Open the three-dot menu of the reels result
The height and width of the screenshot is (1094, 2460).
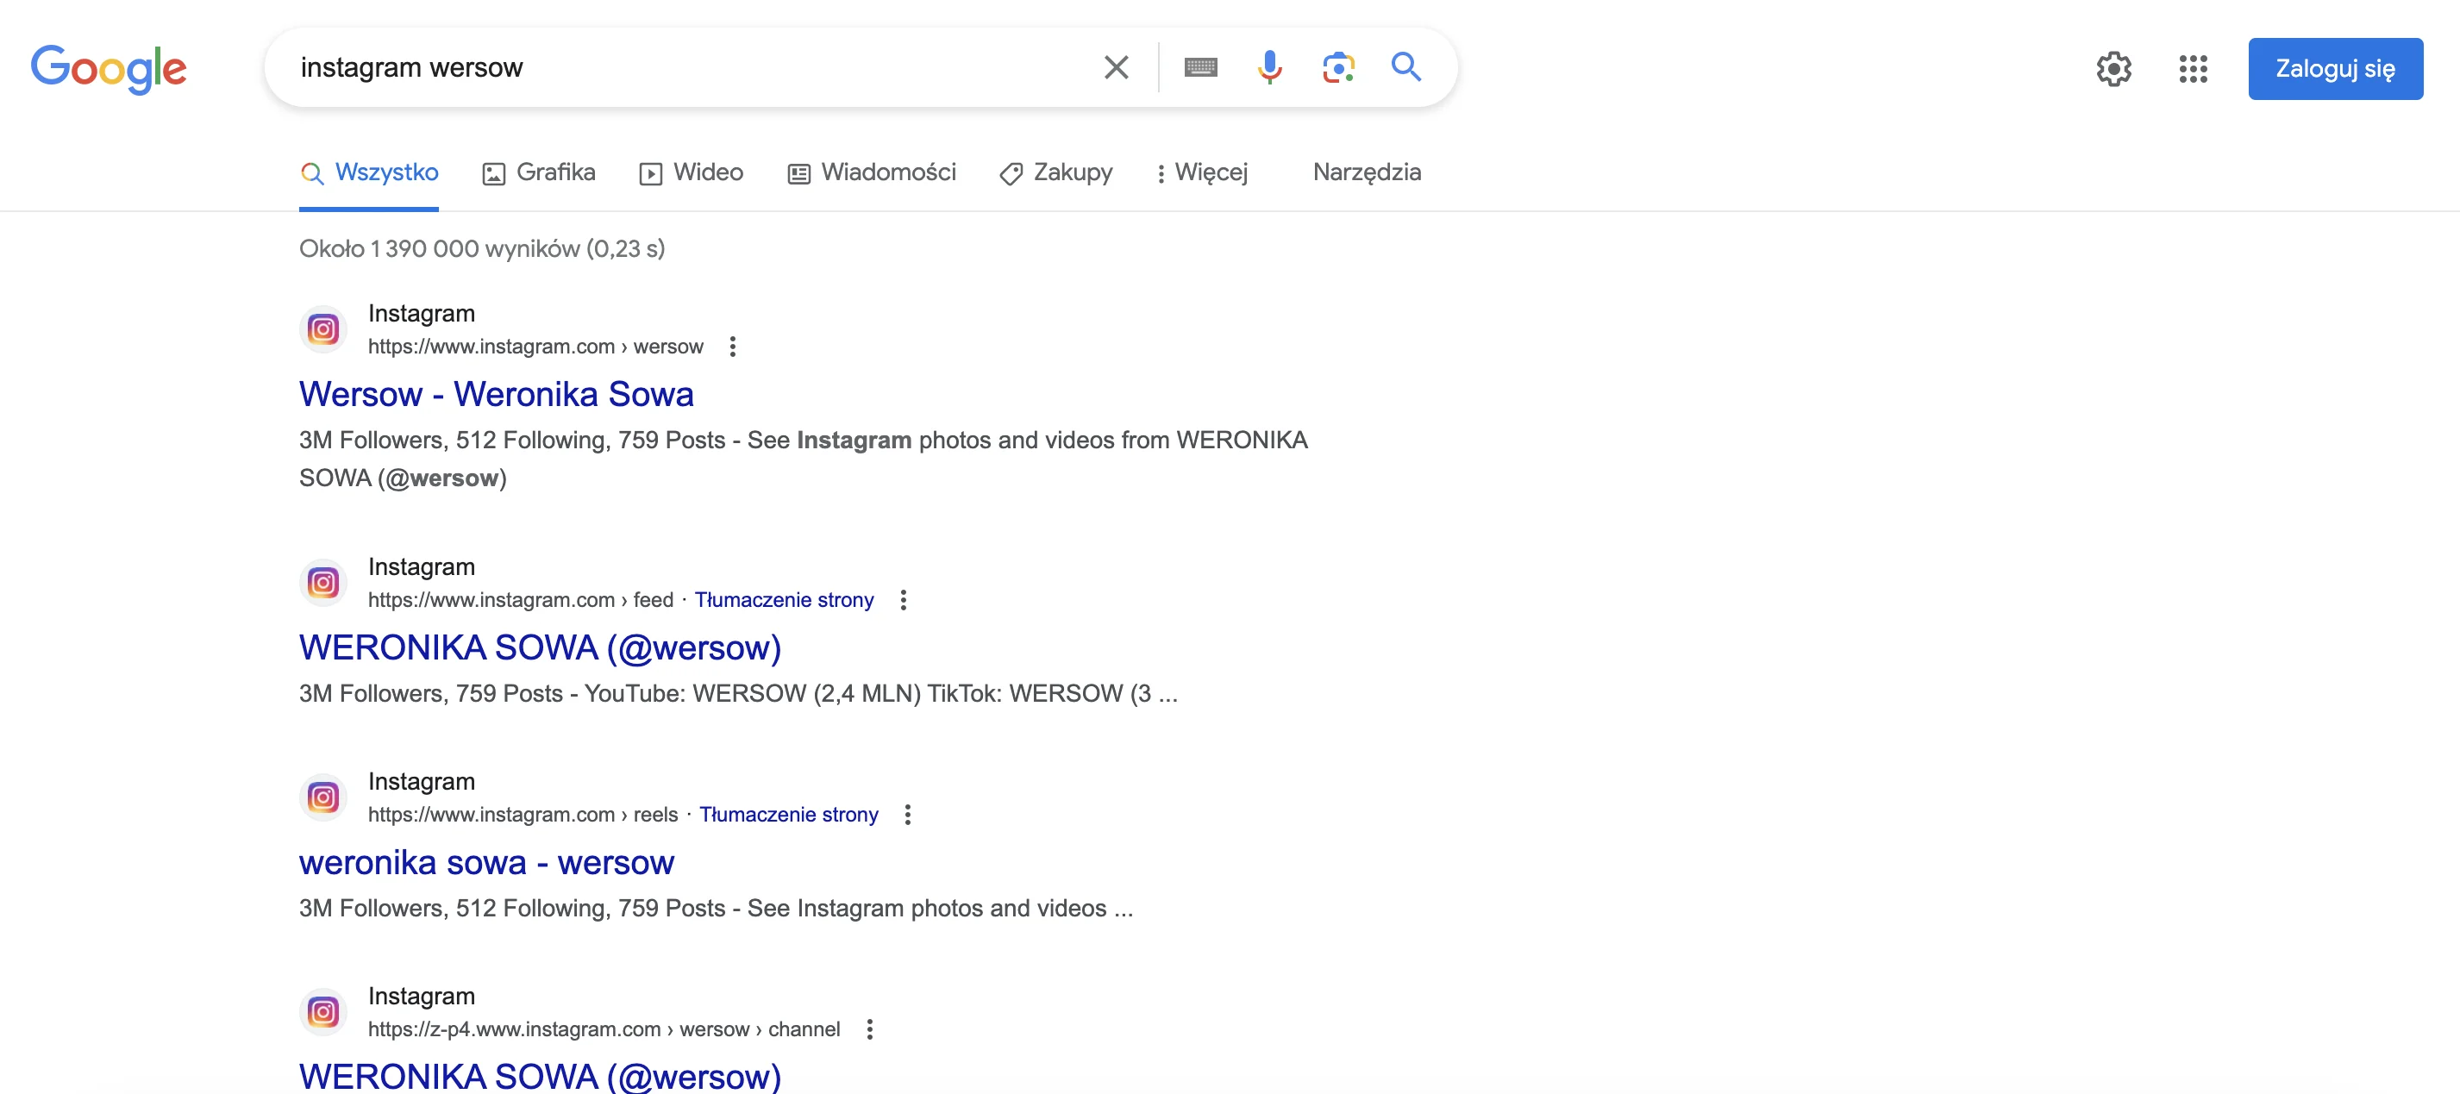pos(907,815)
